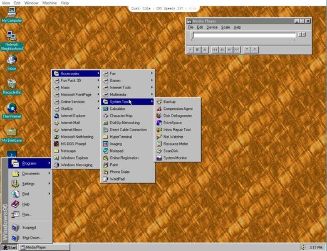This screenshot has width=327, height=251.
Task: Click the Media Player seek slider track
Action: pos(244,35)
